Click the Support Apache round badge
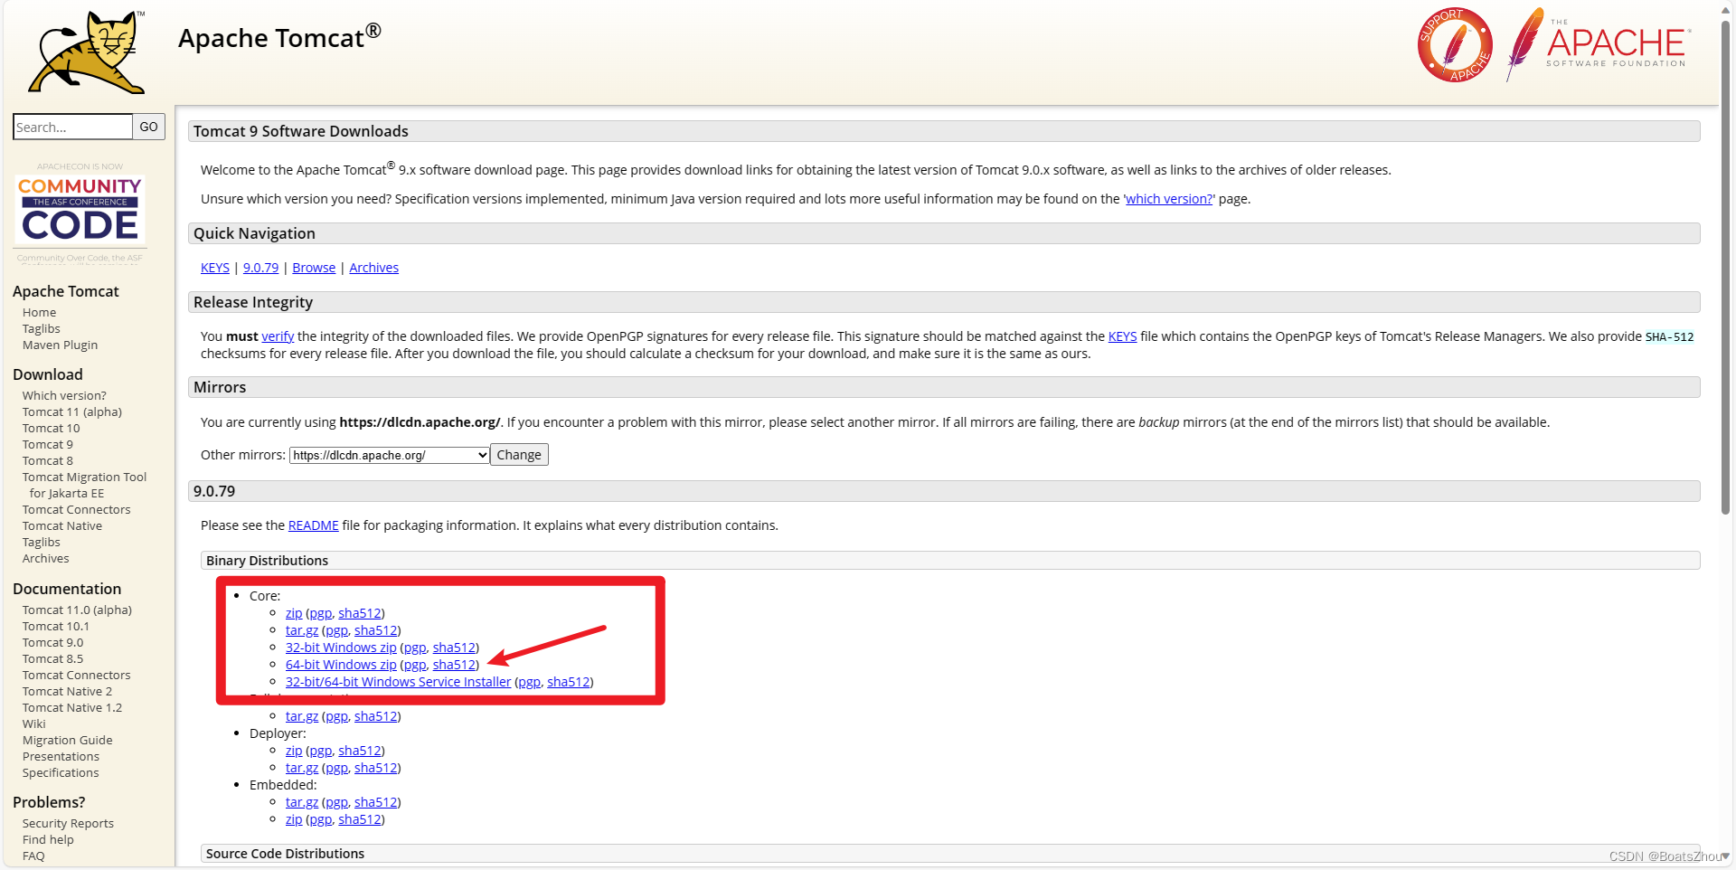This screenshot has height=870, width=1736. [1455, 45]
